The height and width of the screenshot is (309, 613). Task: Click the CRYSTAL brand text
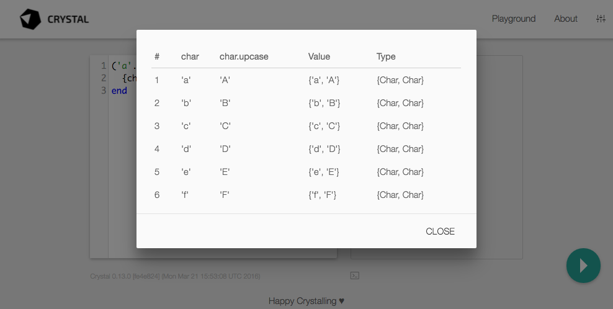pos(68,19)
